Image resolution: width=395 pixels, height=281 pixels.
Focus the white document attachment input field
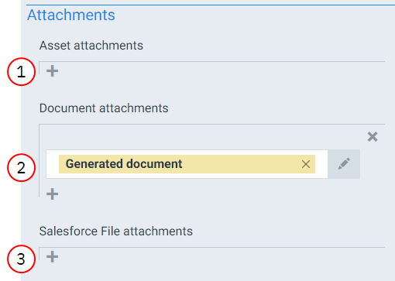point(187,164)
